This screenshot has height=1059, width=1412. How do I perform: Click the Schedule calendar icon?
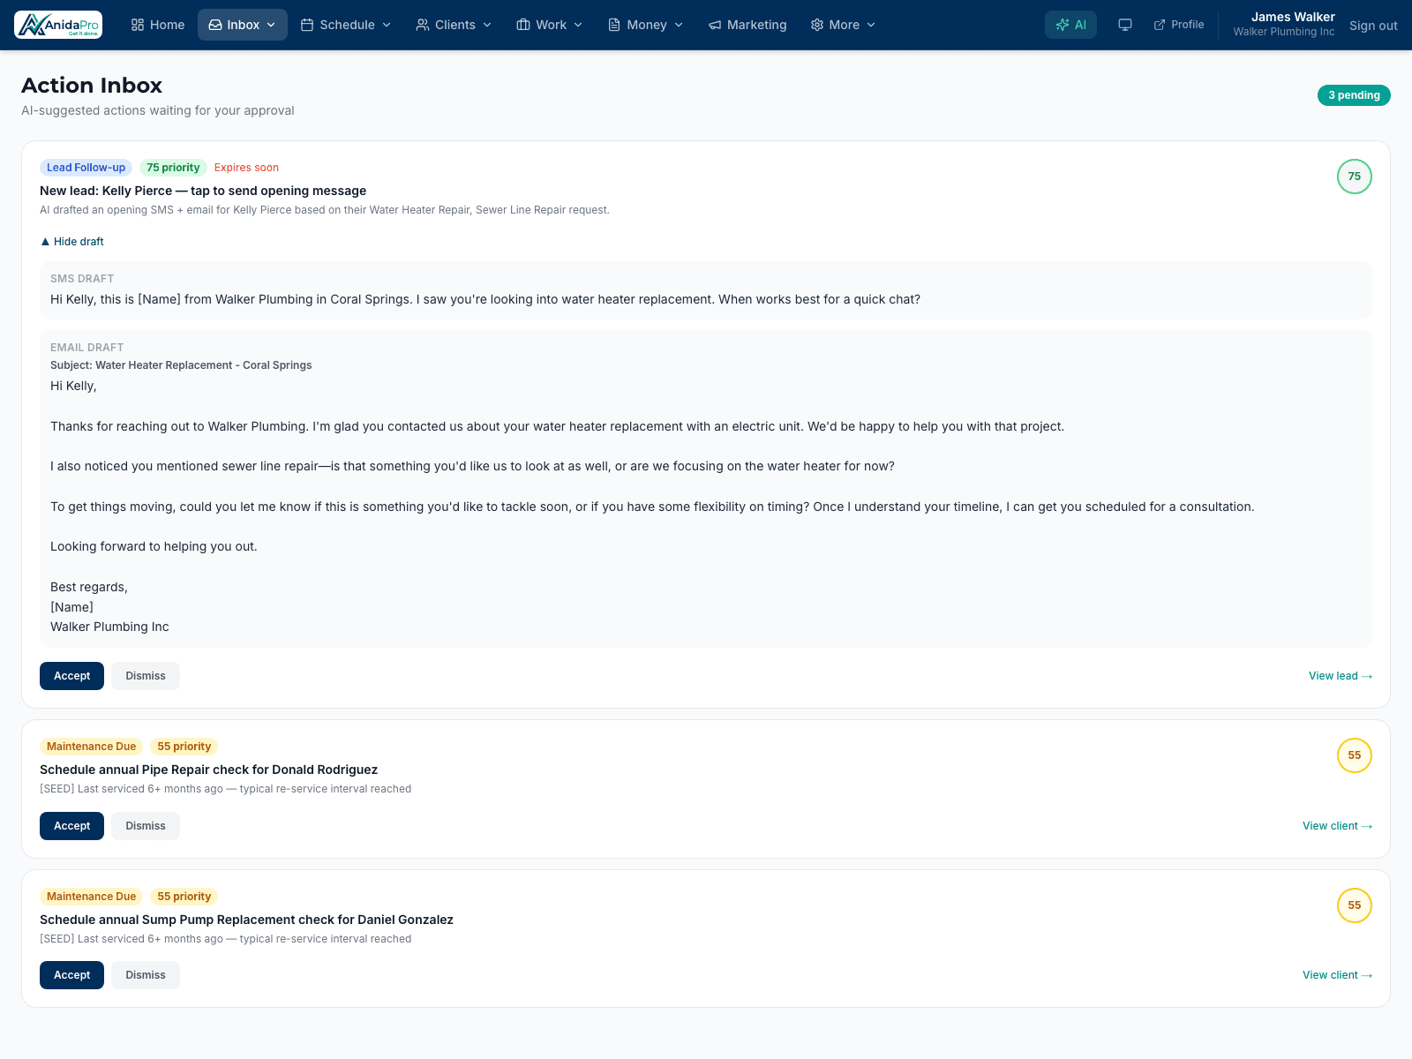point(307,25)
